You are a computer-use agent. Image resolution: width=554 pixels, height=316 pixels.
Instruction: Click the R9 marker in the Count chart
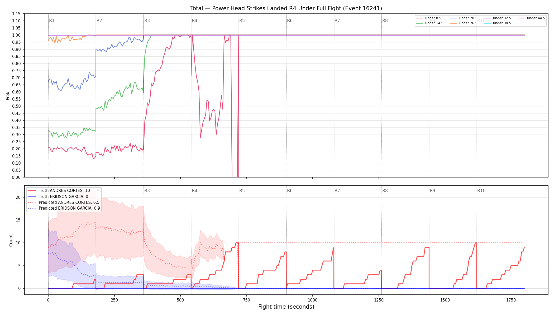(x=432, y=191)
